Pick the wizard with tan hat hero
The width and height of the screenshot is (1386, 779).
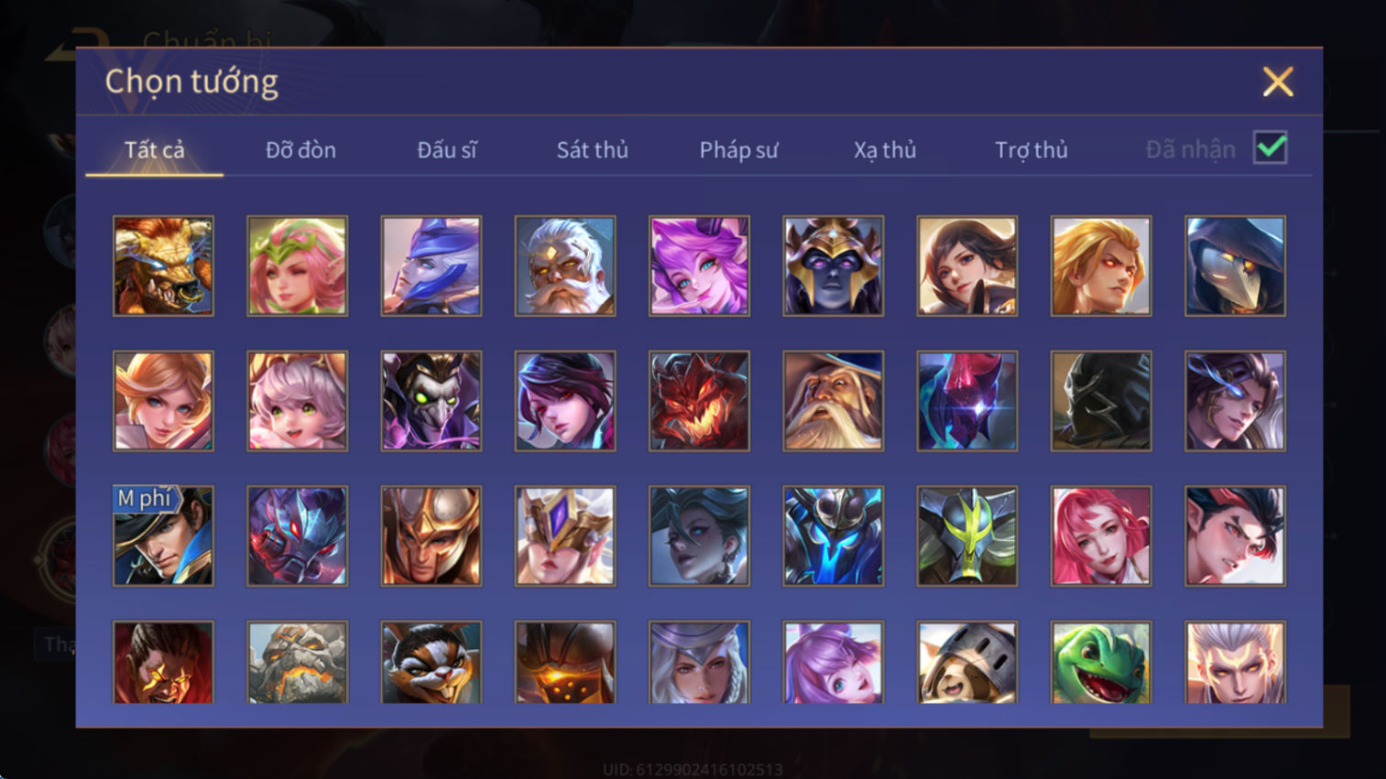click(833, 401)
